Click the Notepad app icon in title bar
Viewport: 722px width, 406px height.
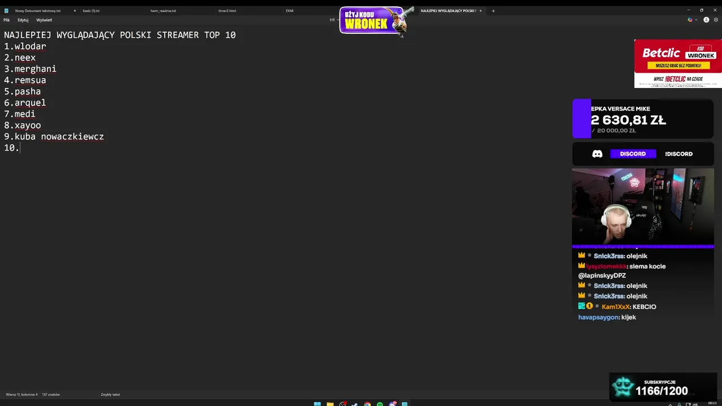(x=7, y=11)
